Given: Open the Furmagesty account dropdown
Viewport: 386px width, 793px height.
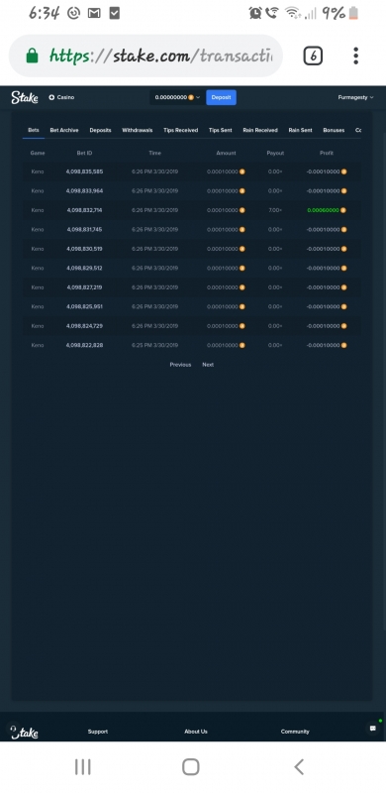Looking at the screenshot, I should click(355, 97).
